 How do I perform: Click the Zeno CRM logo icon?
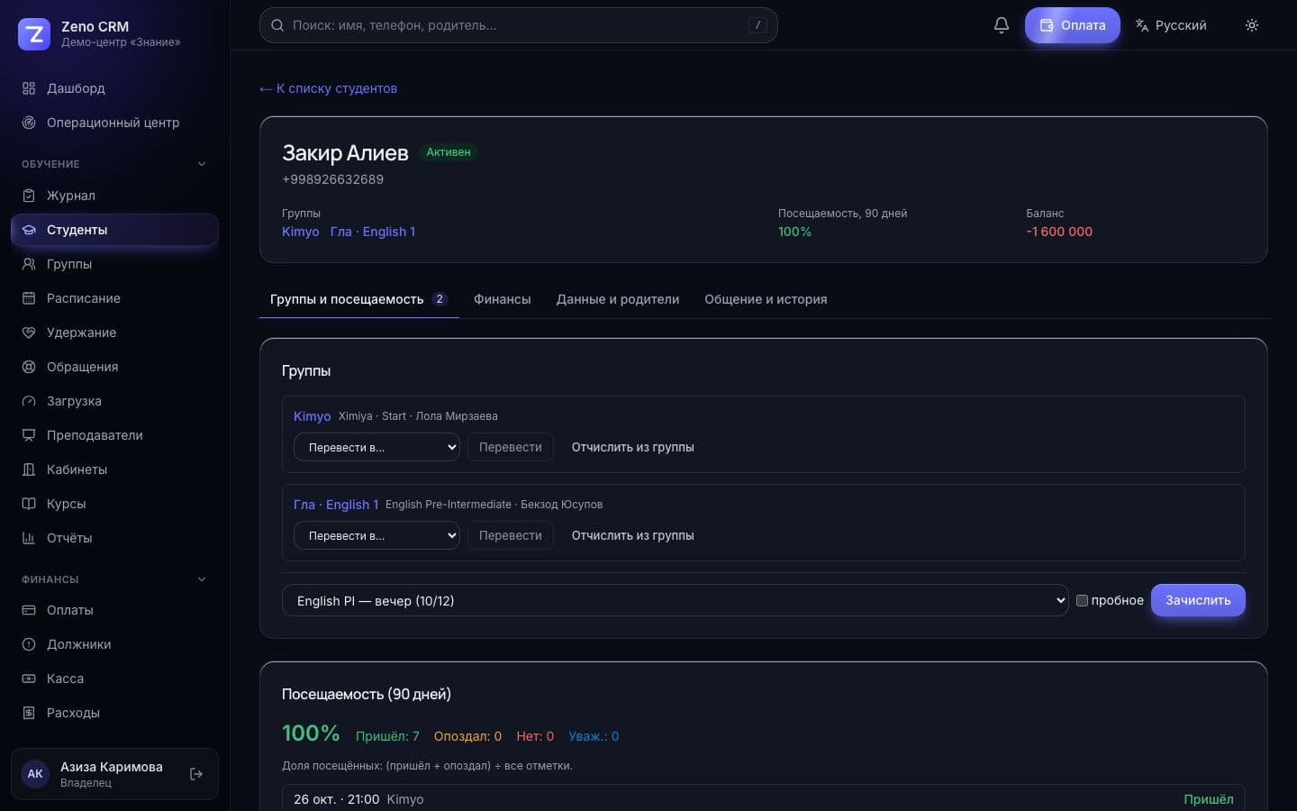click(x=34, y=34)
